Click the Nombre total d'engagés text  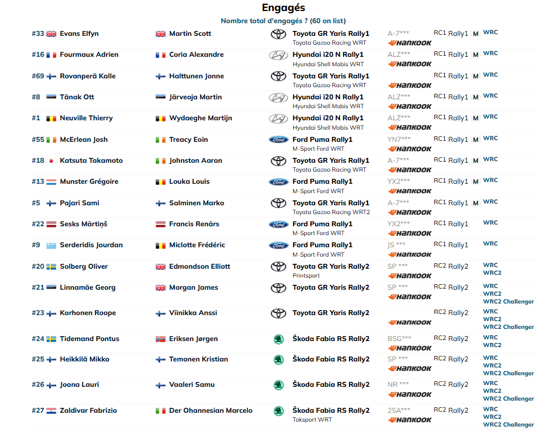(x=283, y=21)
